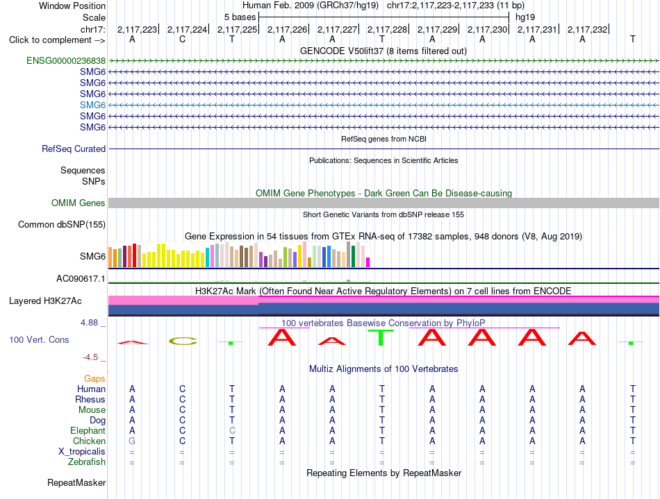Click position label 2,117,228
Viewport: 660px width, 499px height.
(x=387, y=29)
